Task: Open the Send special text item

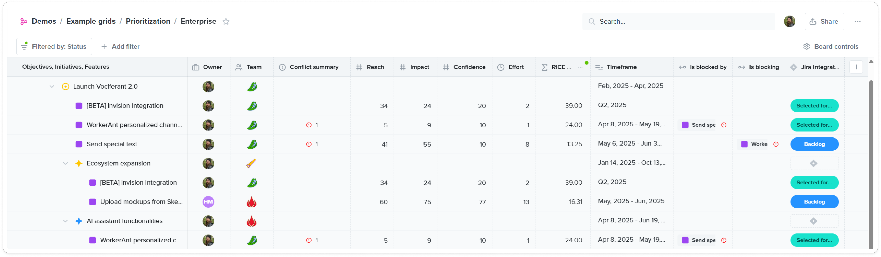Action: pyautogui.click(x=111, y=144)
